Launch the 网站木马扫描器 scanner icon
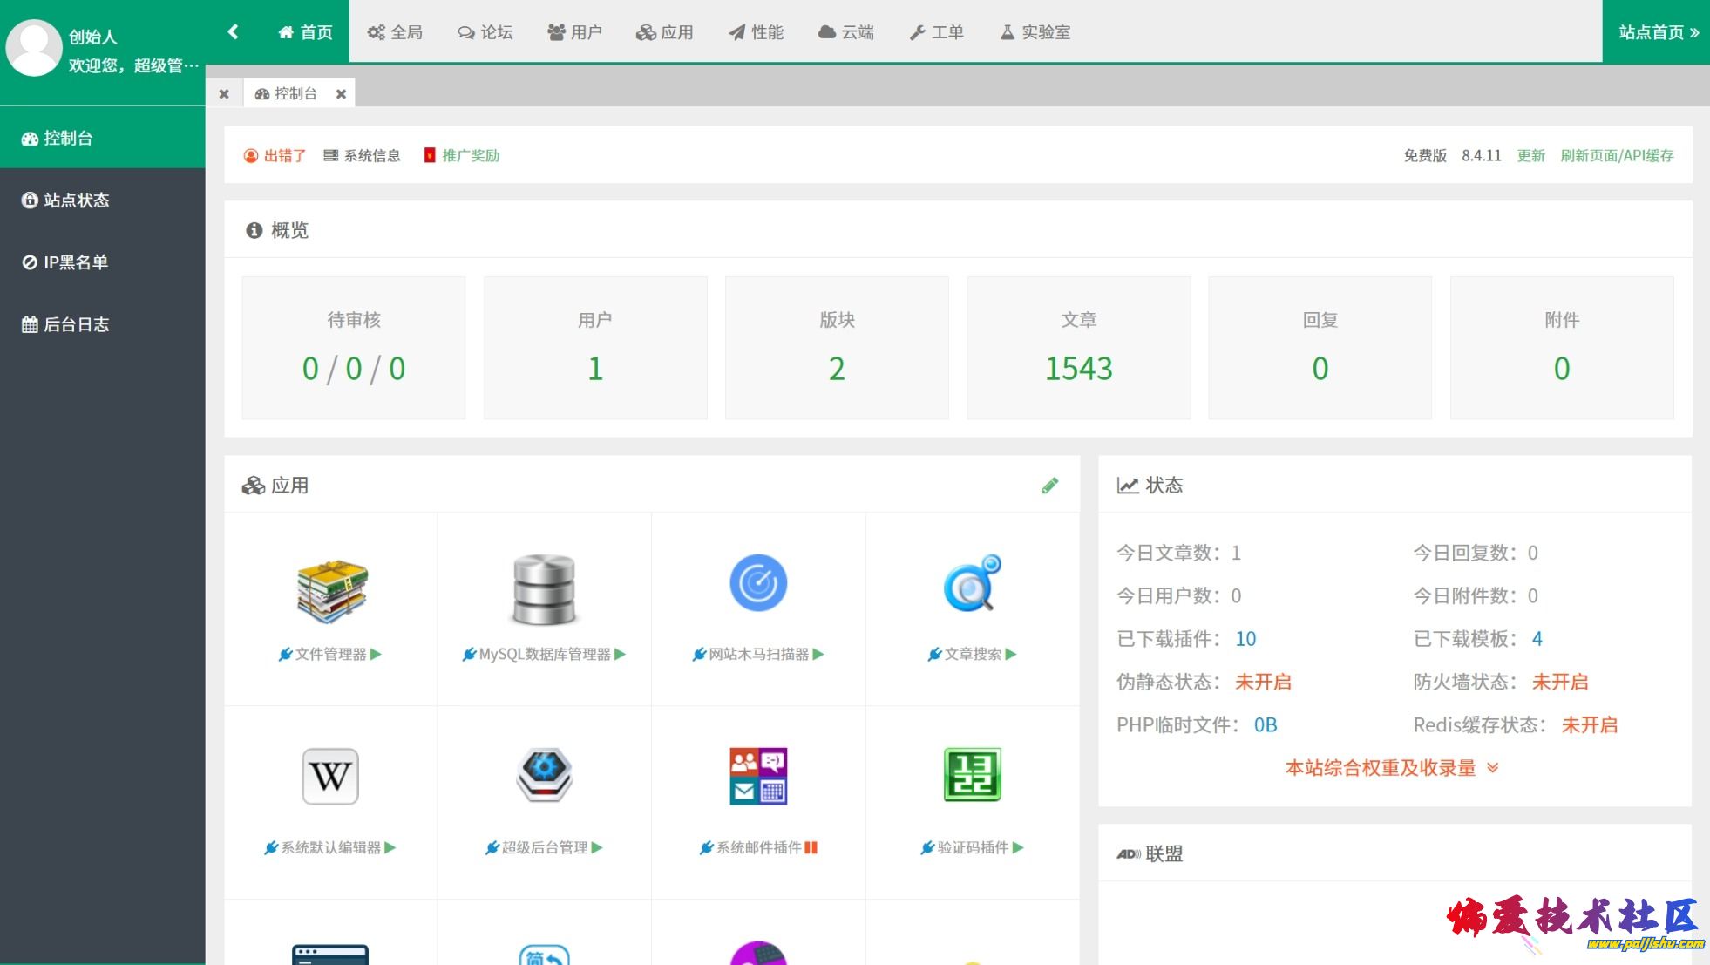Image resolution: width=1710 pixels, height=965 pixels. (758, 583)
